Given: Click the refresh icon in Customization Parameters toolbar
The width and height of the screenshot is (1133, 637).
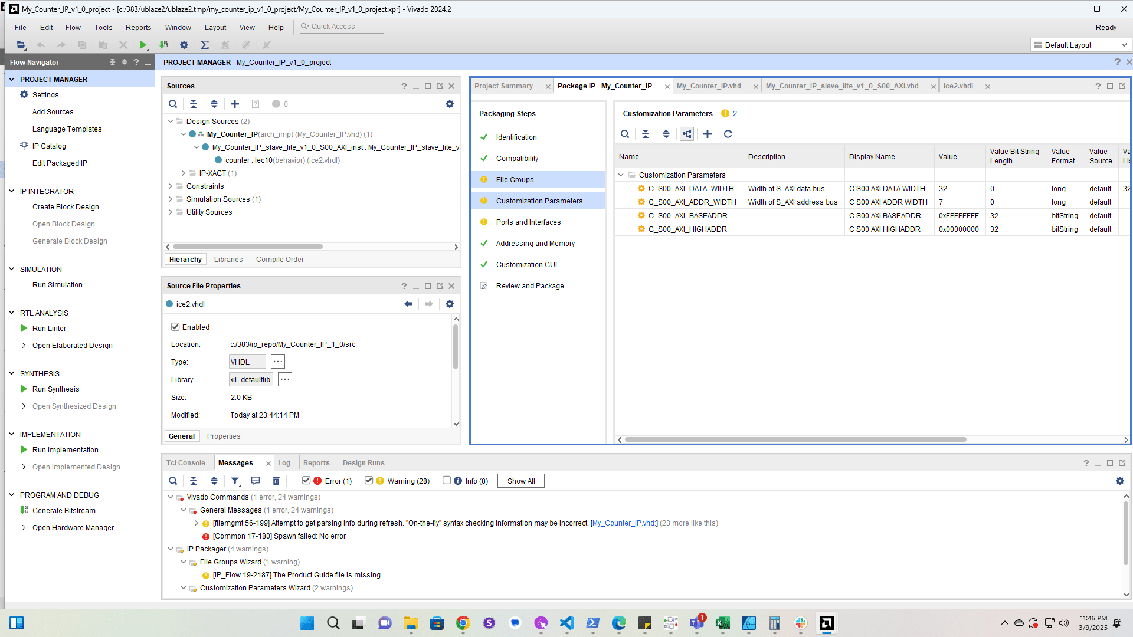Looking at the screenshot, I should point(728,134).
